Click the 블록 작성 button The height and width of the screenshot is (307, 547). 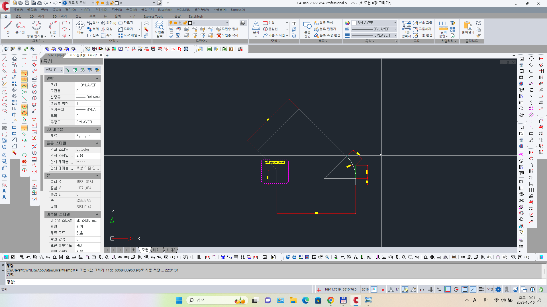point(323,23)
